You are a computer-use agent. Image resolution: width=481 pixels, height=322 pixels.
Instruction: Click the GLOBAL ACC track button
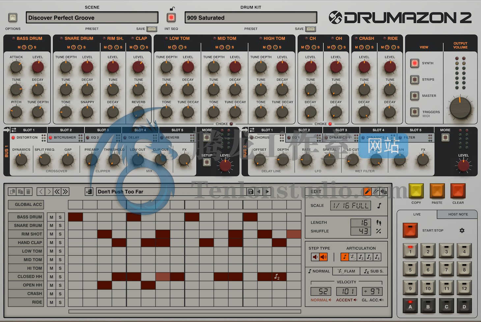pyautogui.click(x=26, y=205)
